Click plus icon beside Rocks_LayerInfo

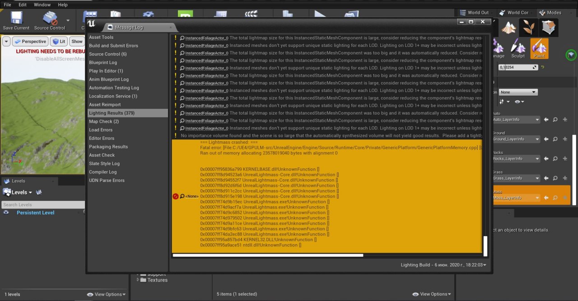565,158
